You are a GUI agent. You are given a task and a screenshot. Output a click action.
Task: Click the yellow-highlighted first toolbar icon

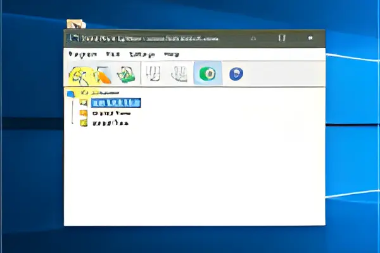[x=79, y=75]
